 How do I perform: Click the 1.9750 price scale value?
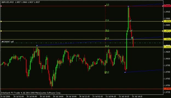[x=167, y=85]
